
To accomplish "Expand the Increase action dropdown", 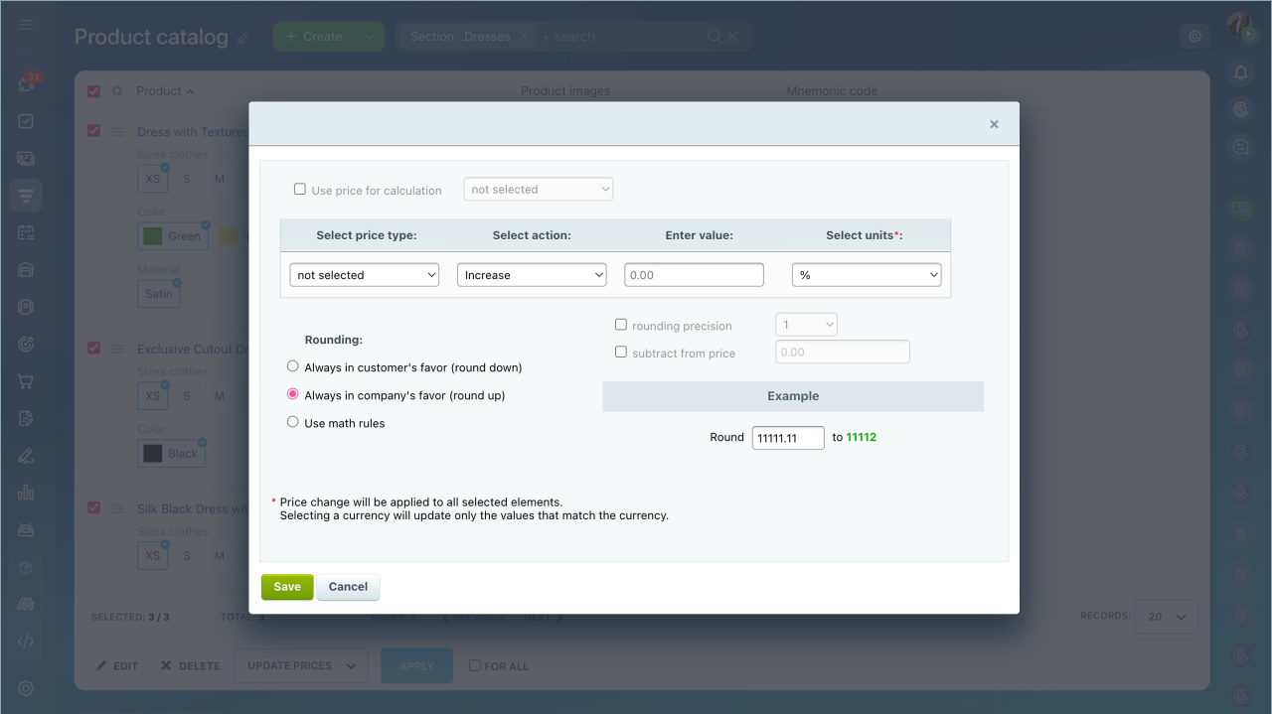I will 532,275.
